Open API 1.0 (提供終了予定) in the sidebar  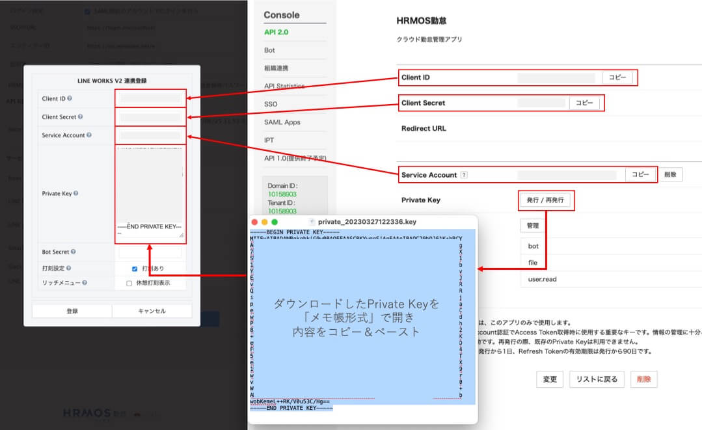295,158
